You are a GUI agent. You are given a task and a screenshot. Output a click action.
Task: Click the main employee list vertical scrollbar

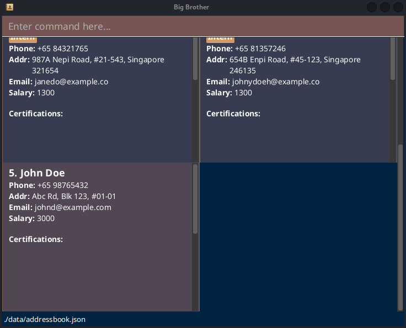tap(400, 226)
